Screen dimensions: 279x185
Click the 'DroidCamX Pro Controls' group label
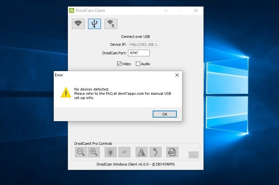(93, 144)
